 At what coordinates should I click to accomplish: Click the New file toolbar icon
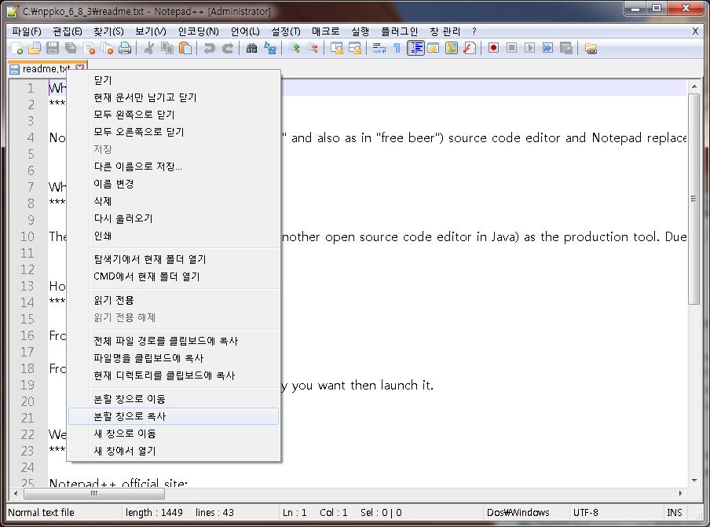17,48
